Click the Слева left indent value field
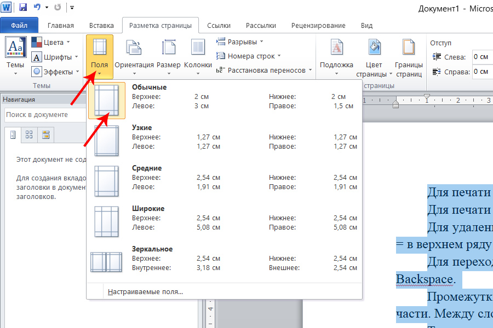 [x=481, y=57]
